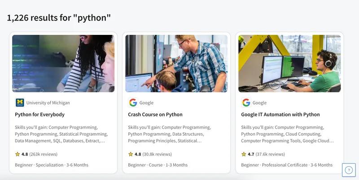This screenshot has height=180, width=359.
Task: Click Google logo on IT Automation card
Action: point(246,103)
